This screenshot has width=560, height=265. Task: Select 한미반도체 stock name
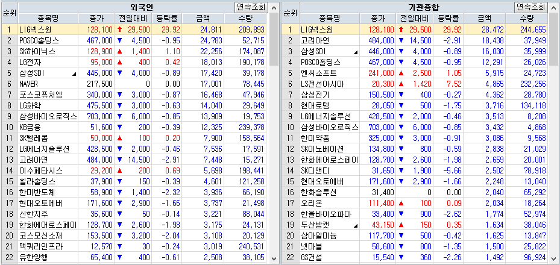37,193
